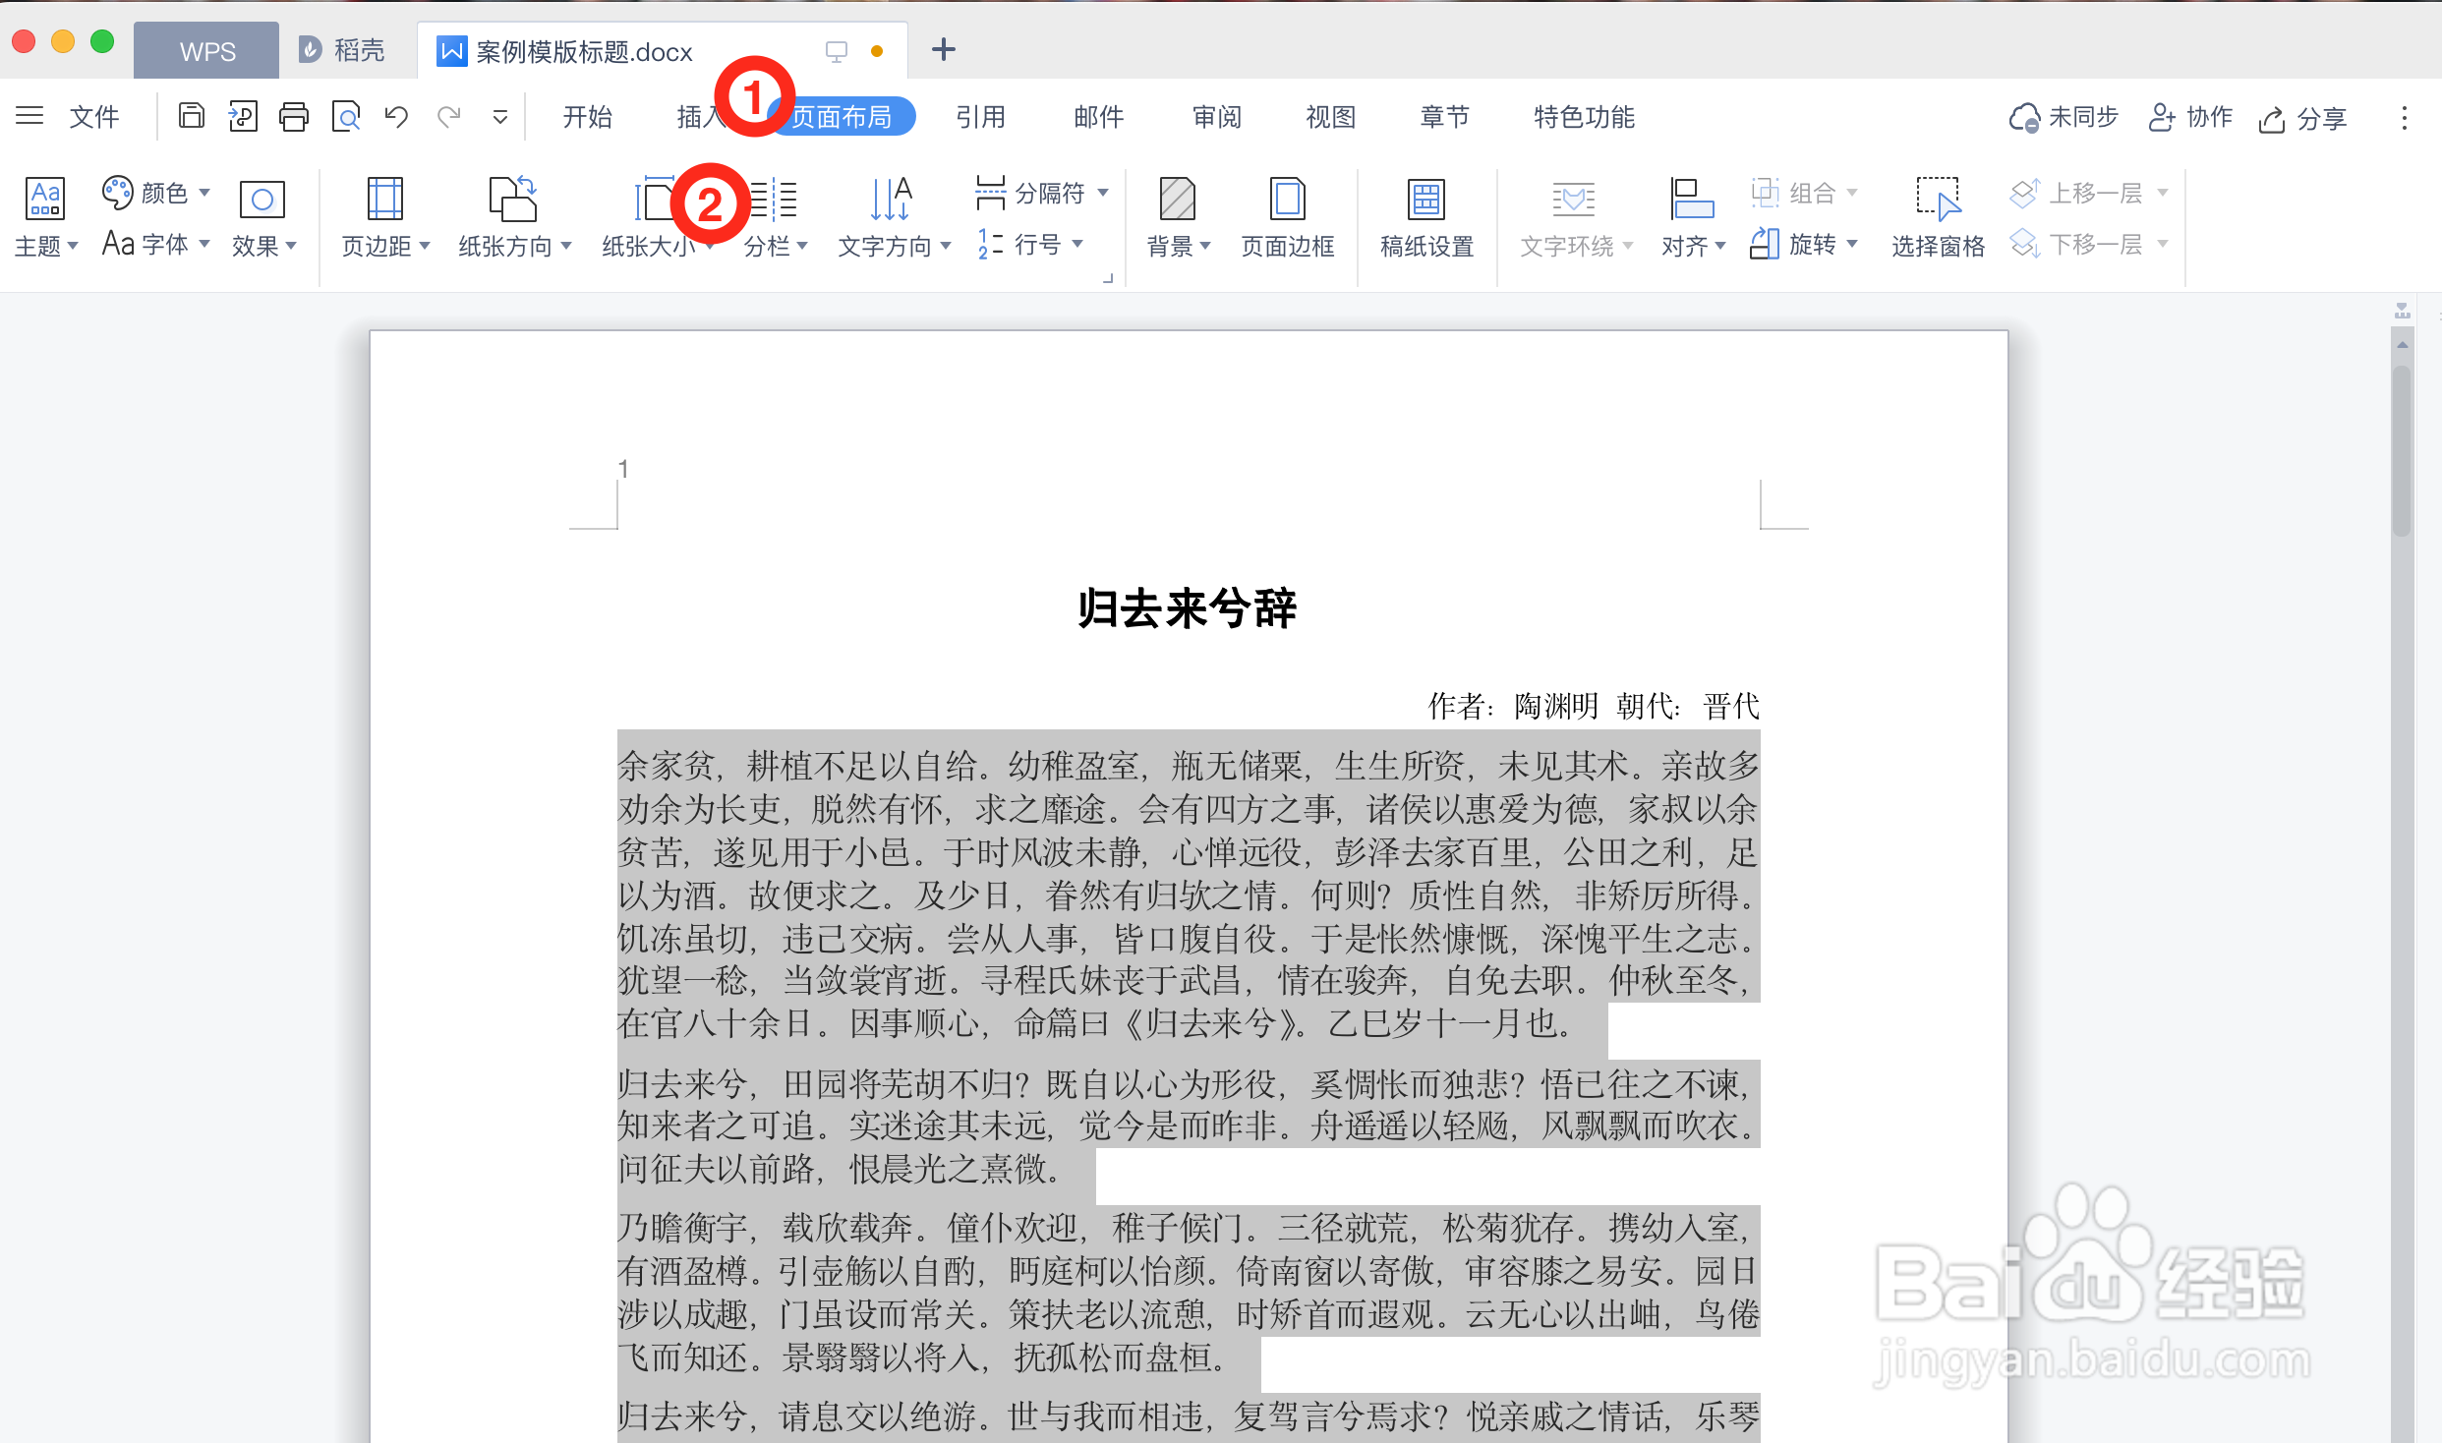Click the 协作 collaboration button
Screen dimensions: 2442x1443
pyautogui.click(x=2190, y=117)
